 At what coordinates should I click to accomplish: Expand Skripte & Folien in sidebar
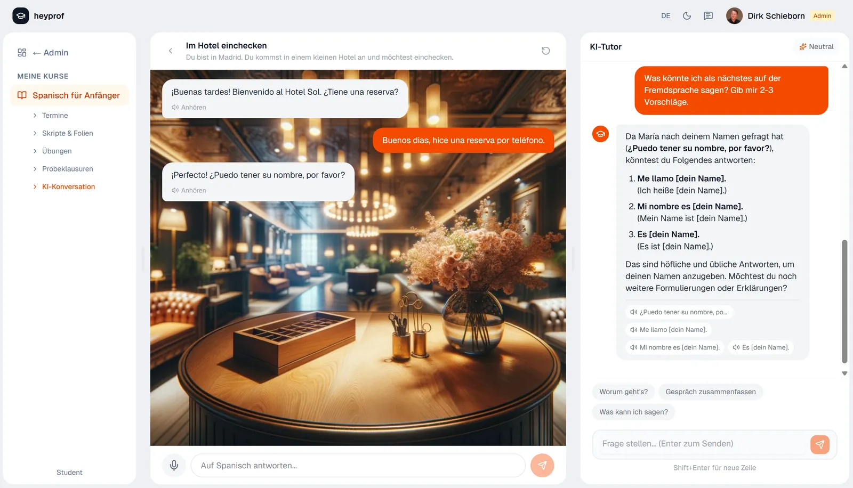tap(67, 133)
